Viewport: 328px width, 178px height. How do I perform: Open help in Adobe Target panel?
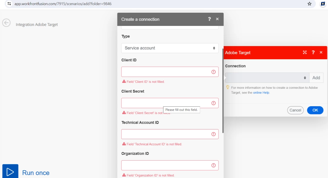click(x=313, y=52)
